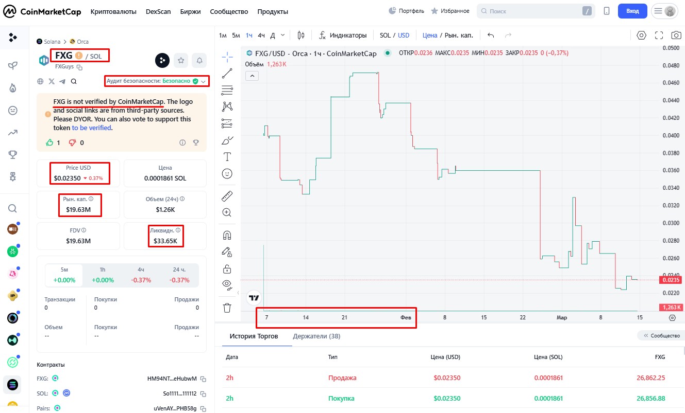
Task: Toggle magnet mode for drawings
Action: click(x=227, y=235)
